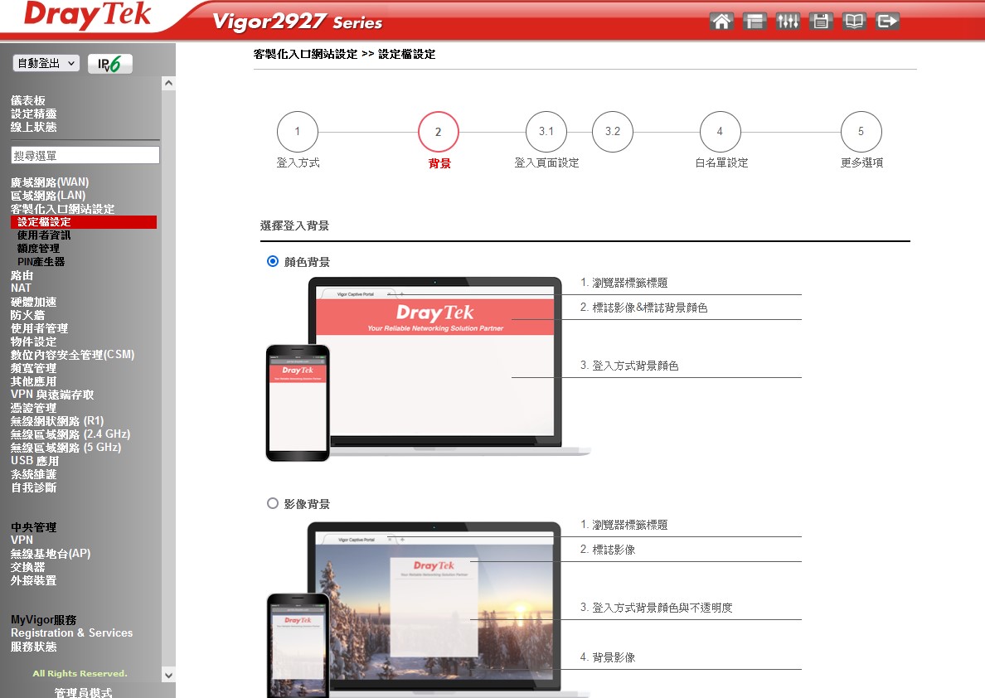Select the 顏色背景 radio button

tap(273, 261)
